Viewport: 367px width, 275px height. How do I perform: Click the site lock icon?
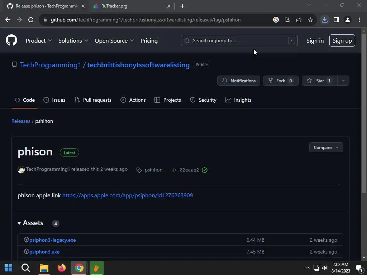(45, 20)
